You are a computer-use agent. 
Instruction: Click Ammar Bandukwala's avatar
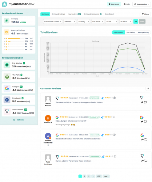(x=48, y=136)
